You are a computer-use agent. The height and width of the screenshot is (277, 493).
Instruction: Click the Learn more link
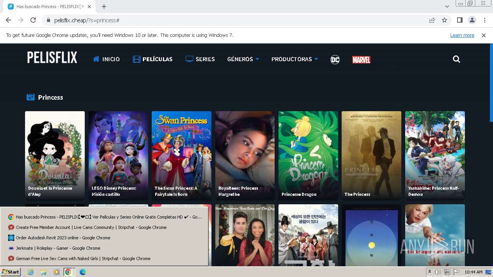click(x=462, y=35)
